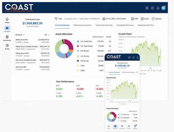Click the 3-Year 4.01% performance value
The height and width of the screenshot is (132, 174).
pos(80,96)
